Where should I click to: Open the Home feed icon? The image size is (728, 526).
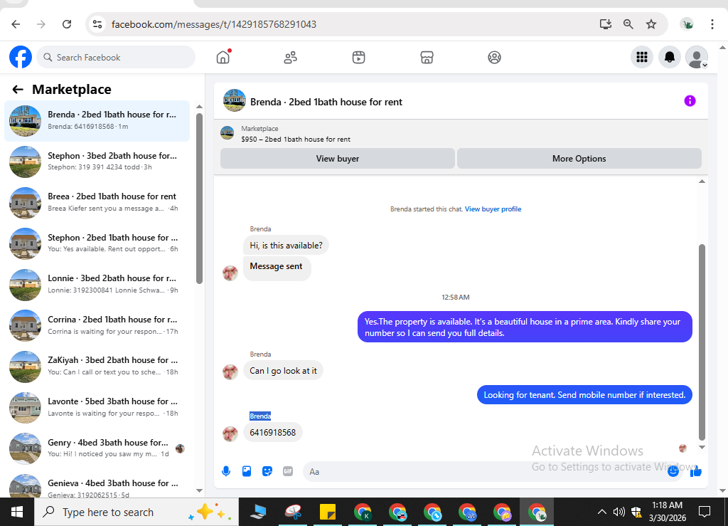click(223, 57)
